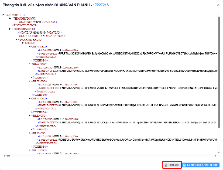
Task: Click the horizontal scrollbar thumb
Action: [x=8, y=156]
